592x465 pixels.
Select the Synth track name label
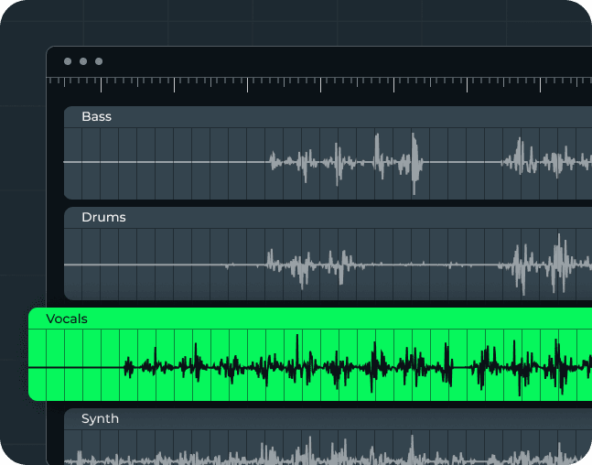(x=101, y=418)
